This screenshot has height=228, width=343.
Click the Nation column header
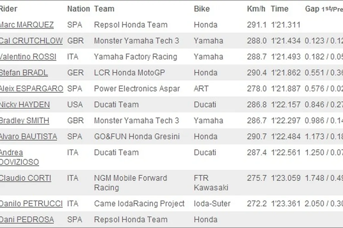point(78,9)
